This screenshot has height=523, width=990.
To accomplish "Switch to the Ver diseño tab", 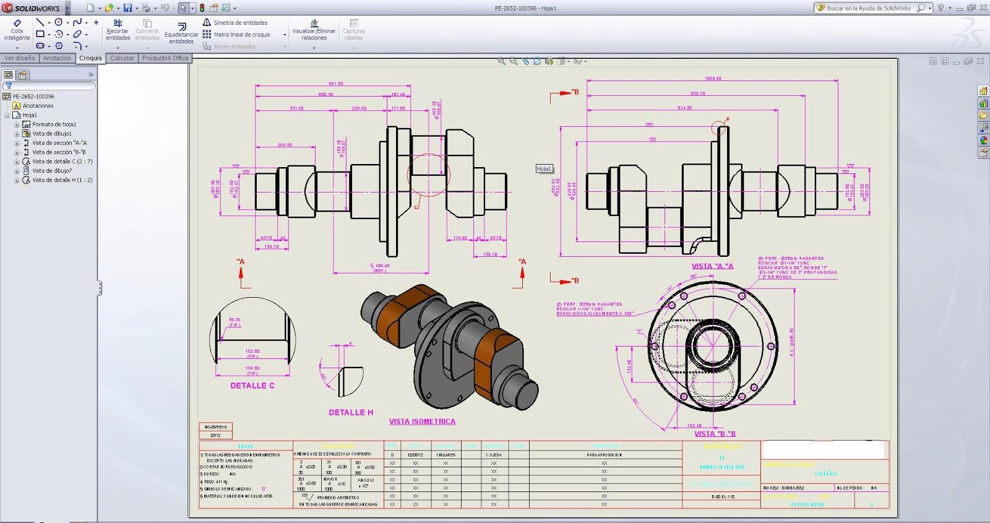I will pos(20,58).
